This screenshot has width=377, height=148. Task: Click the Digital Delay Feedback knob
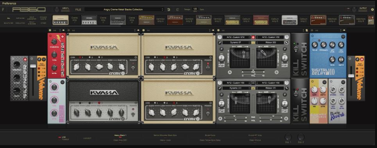tap(323, 45)
